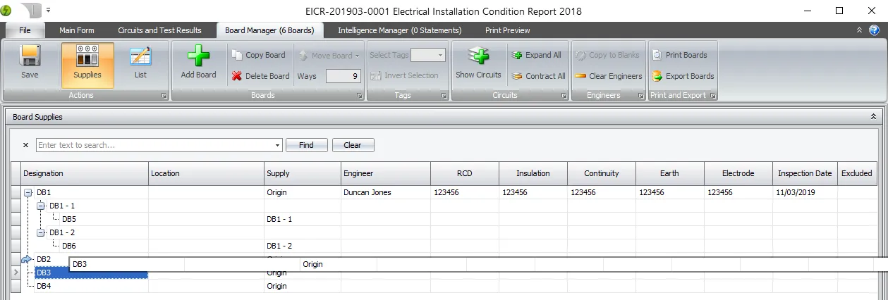Click the Copy Board icon
Screen dimensions: 888x300
237,55
